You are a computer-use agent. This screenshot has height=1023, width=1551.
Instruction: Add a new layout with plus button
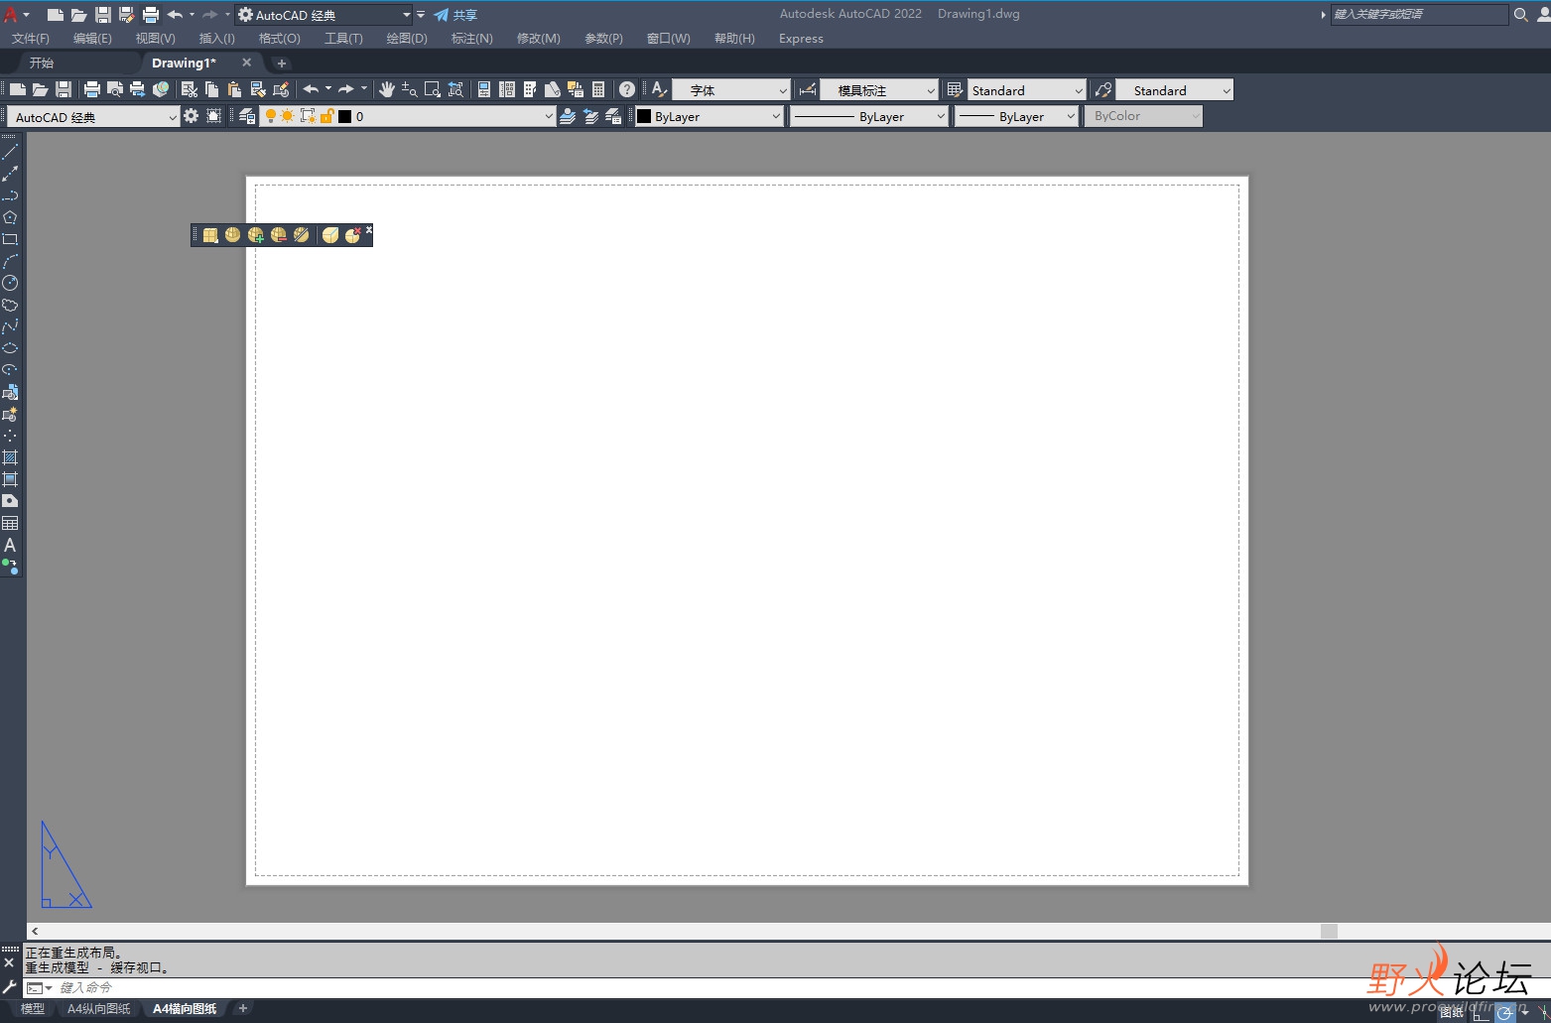(243, 1008)
